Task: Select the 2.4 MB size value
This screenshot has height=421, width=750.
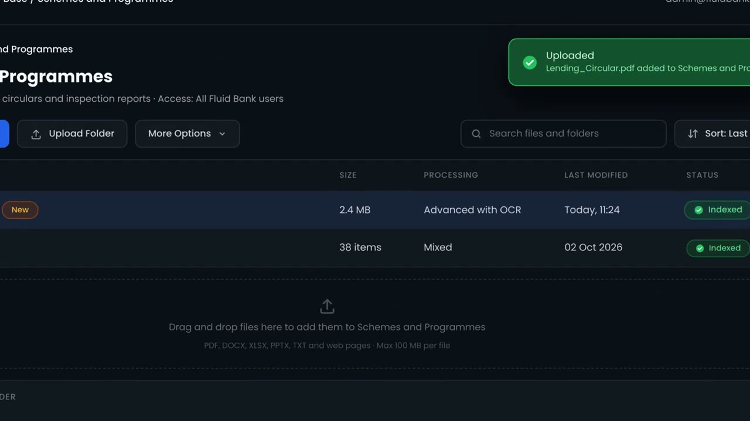Action: [354, 210]
